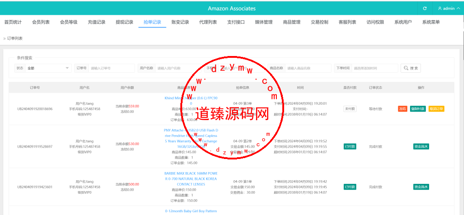Viewport: 464px width, 215px height.
Task: Go to 交易控制 tab
Action: pyautogui.click(x=319, y=22)
